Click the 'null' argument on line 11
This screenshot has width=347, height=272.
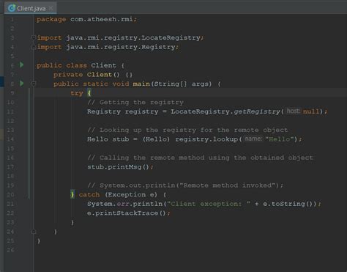[x=311, y=111]
